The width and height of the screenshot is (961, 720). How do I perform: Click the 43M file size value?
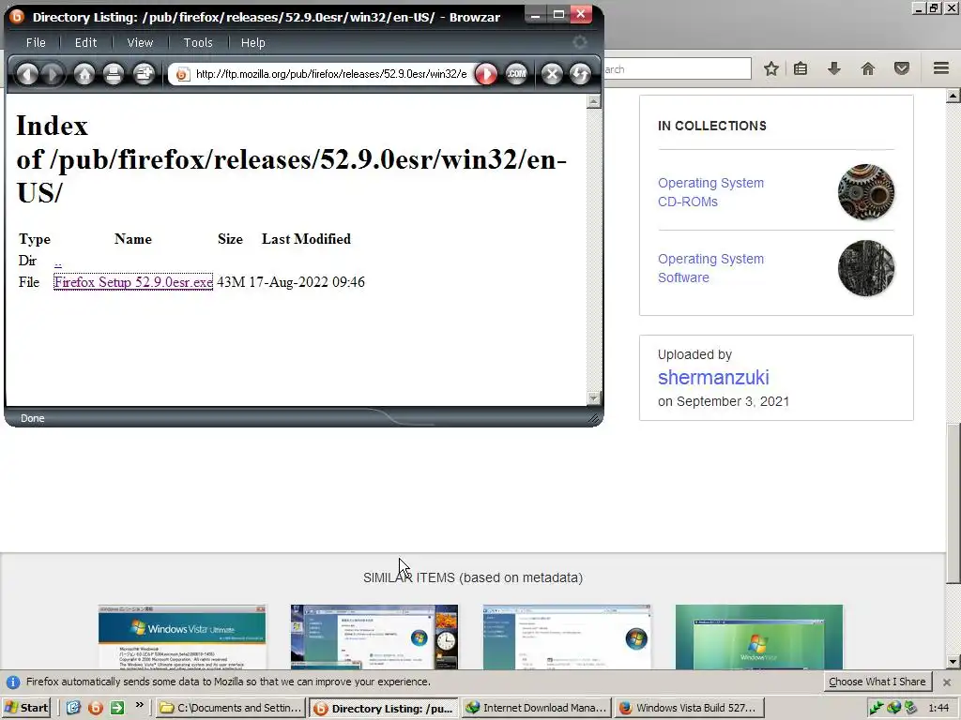click(231, 281)
